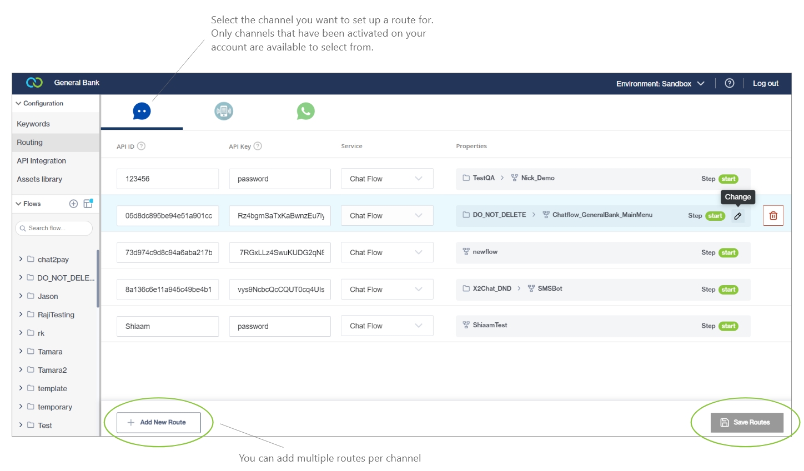Open Service dropdown for the Shiaam route
The height and width of the screenshot is (471, 804).
(386, 326)
